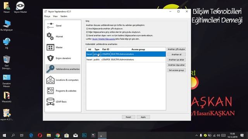Launch Edge from the taskbar
The height and width of the screenshot is (139, 248).
click(31, 136)
